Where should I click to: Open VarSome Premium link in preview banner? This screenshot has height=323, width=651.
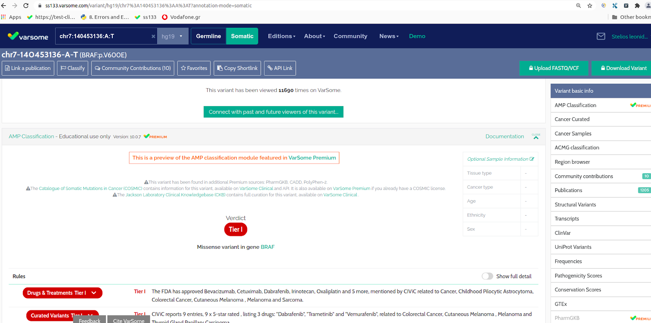click(x=312, y=158)
